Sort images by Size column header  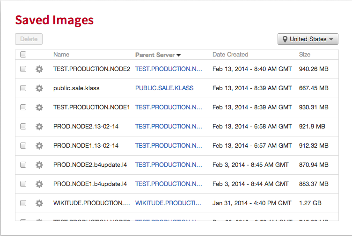point(305,55)
